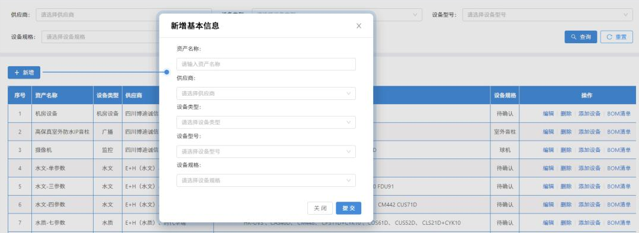Open the 供应商 dropdown in dialog
This screenshot has height=233, width=639.
(266, 93)
